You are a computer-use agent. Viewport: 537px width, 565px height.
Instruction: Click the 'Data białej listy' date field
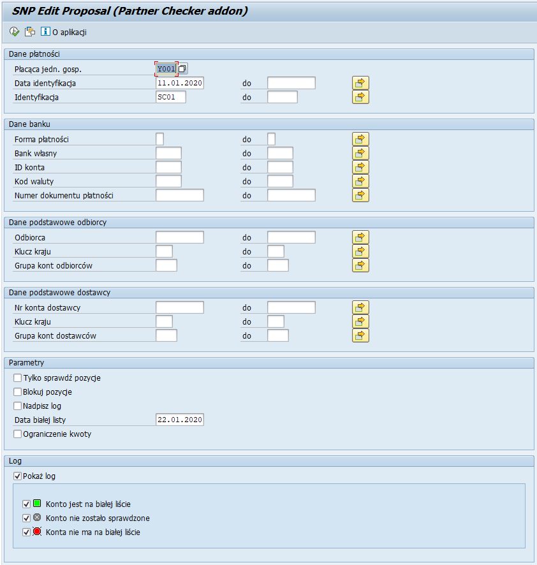pyautogui.click(x=179, y=420)
